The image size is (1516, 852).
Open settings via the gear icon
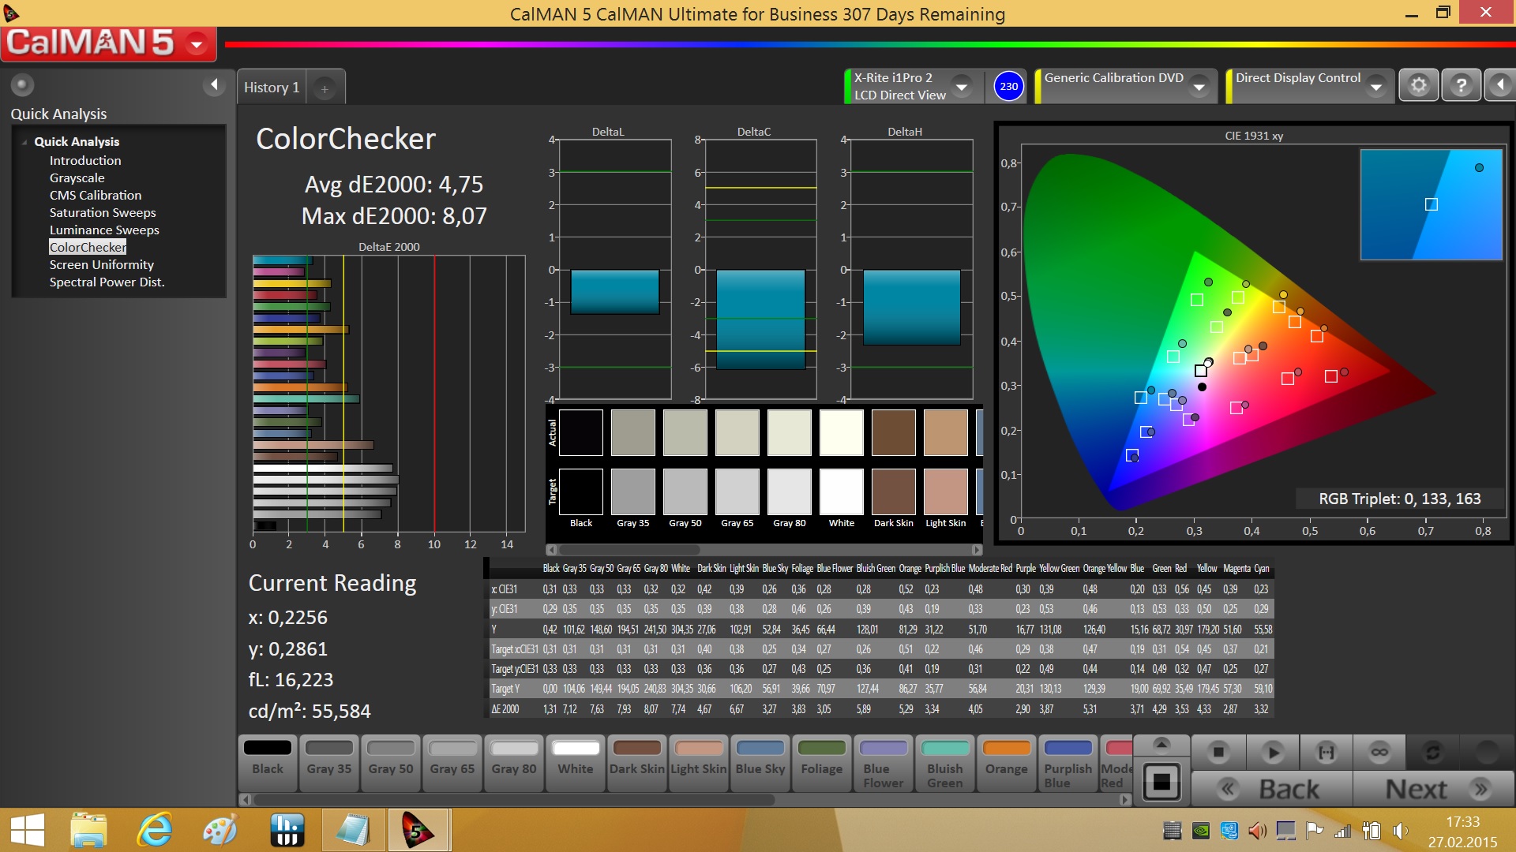1419,85
